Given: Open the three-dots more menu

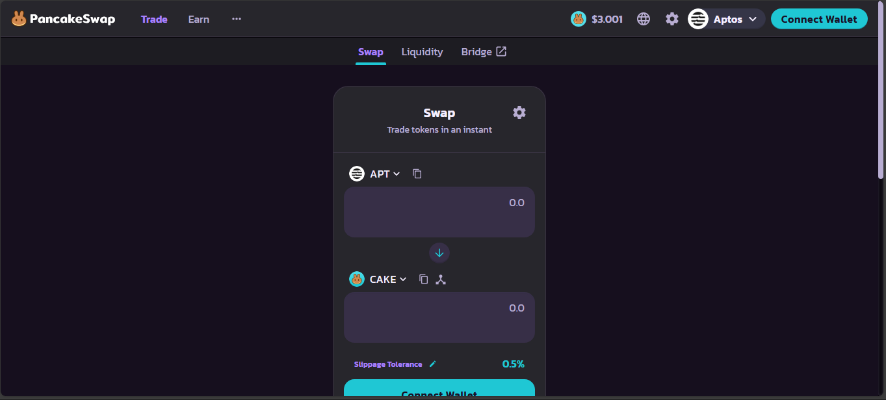Looking at the screenshot, I should 237,19.
